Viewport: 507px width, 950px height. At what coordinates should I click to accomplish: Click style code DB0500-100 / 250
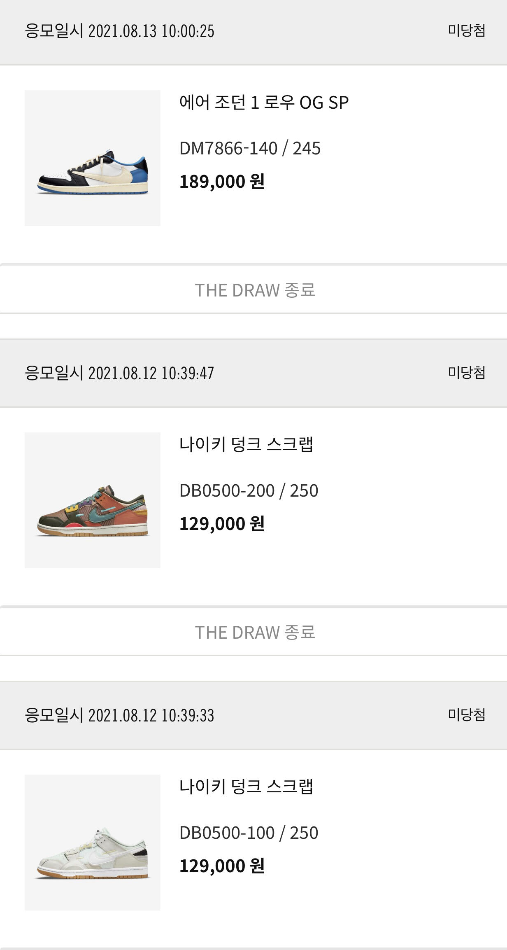click(x=249, y=833)
